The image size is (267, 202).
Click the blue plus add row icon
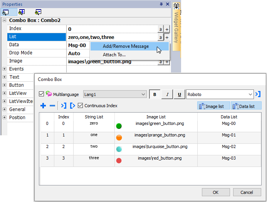click(43, 106)
